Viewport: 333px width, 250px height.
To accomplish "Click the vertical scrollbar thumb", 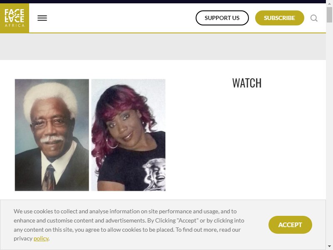I will (329, 15).
